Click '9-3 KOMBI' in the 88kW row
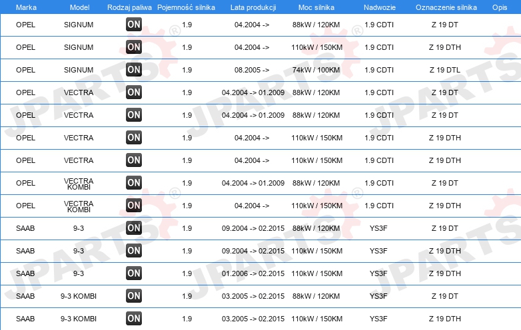This screenshot has width=521, height=330. [x=79, y=296]
